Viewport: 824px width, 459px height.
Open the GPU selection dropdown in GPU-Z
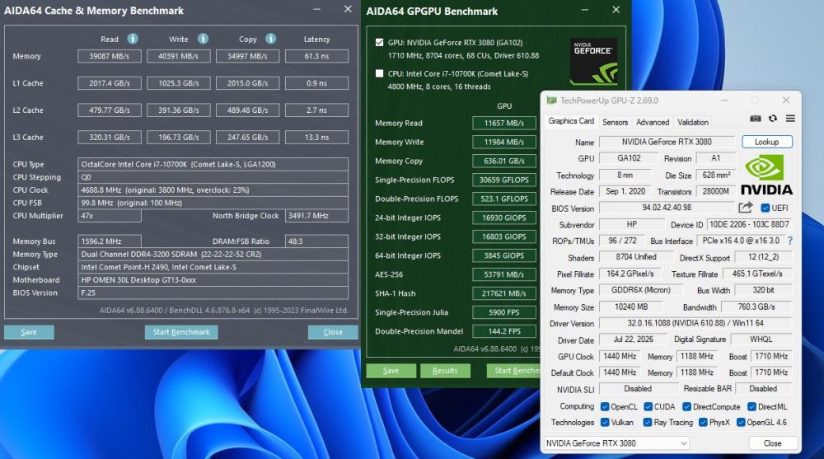coord(616,443)
